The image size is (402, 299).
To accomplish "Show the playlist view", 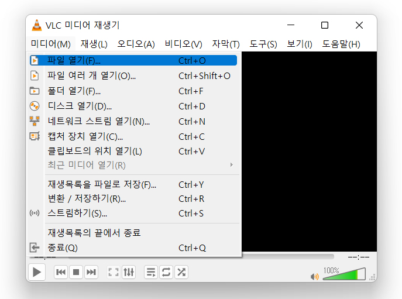I will (151, 272).
